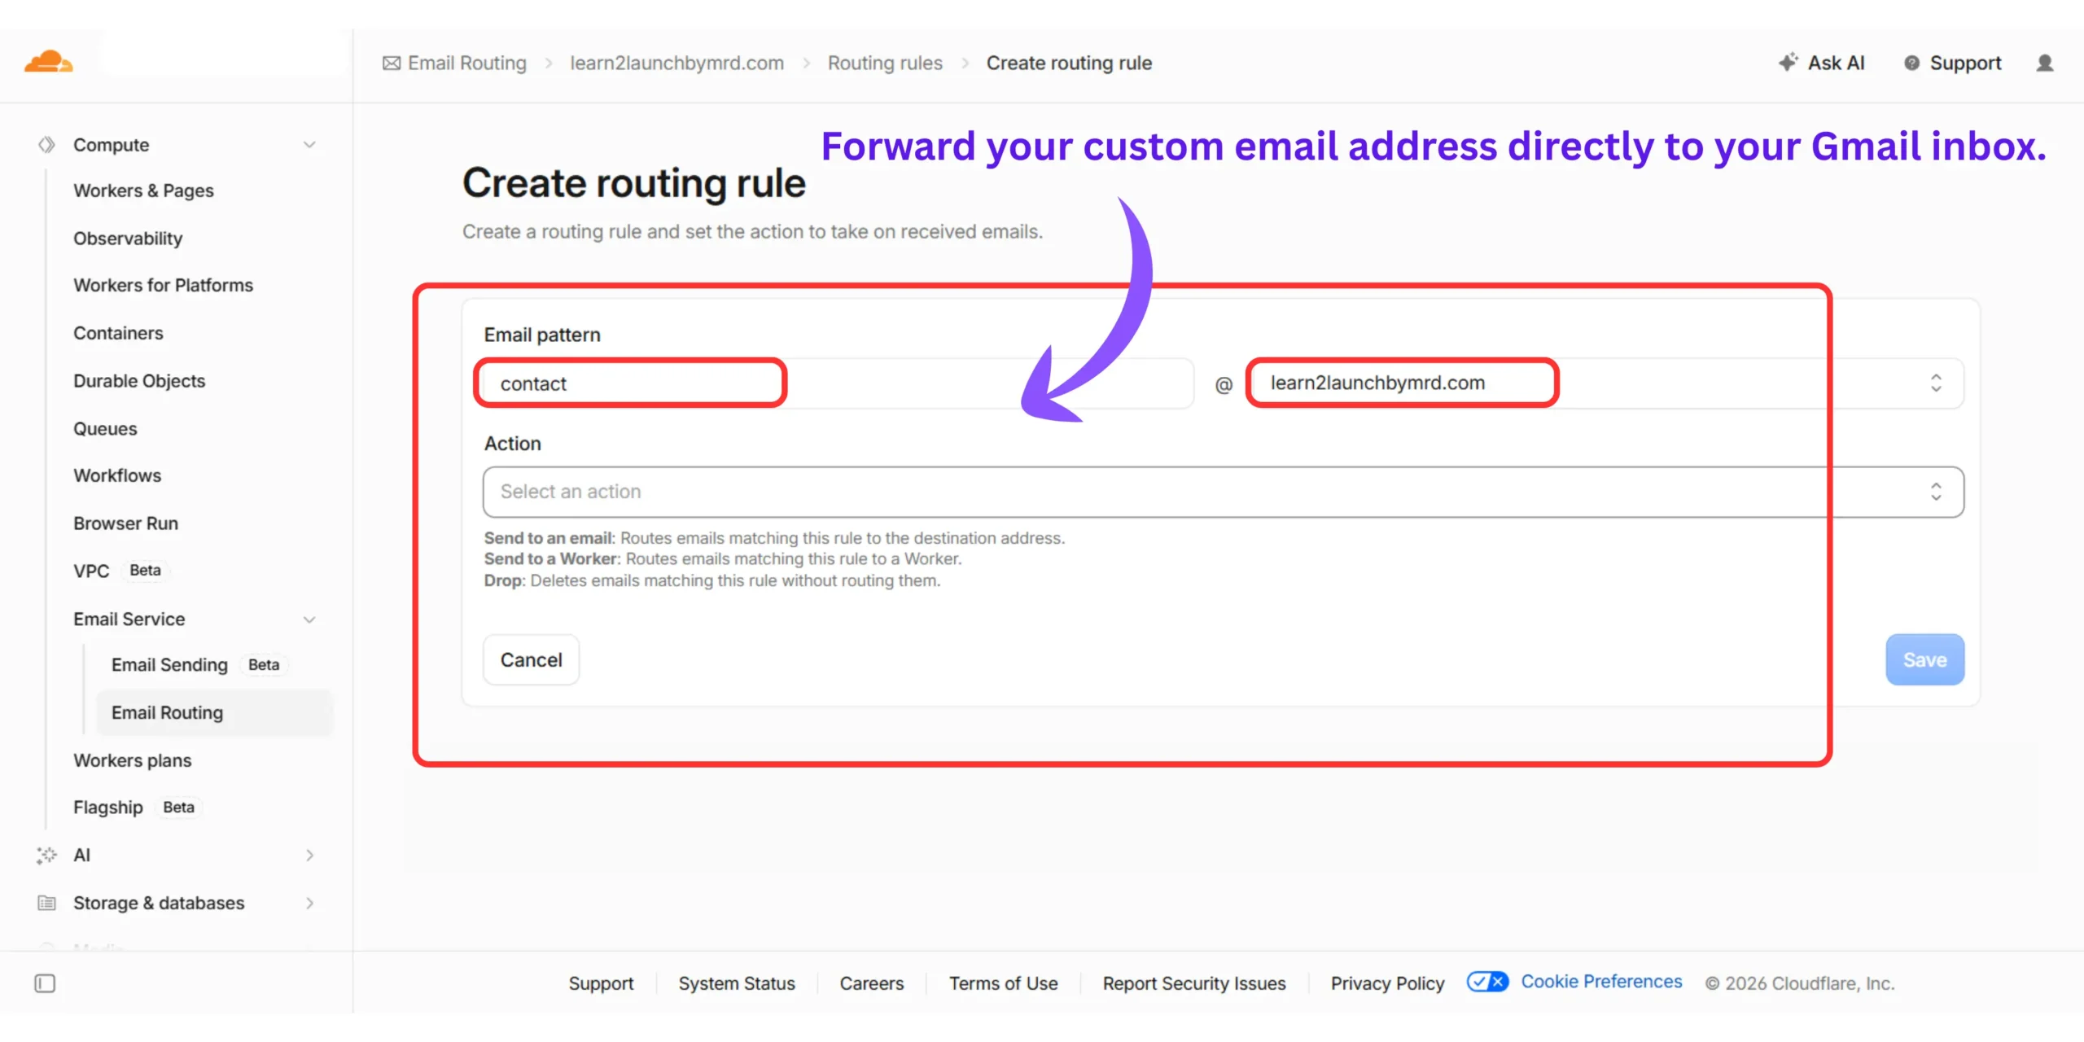
Task: Open Queues in sidebar
Action: [105, 429]
